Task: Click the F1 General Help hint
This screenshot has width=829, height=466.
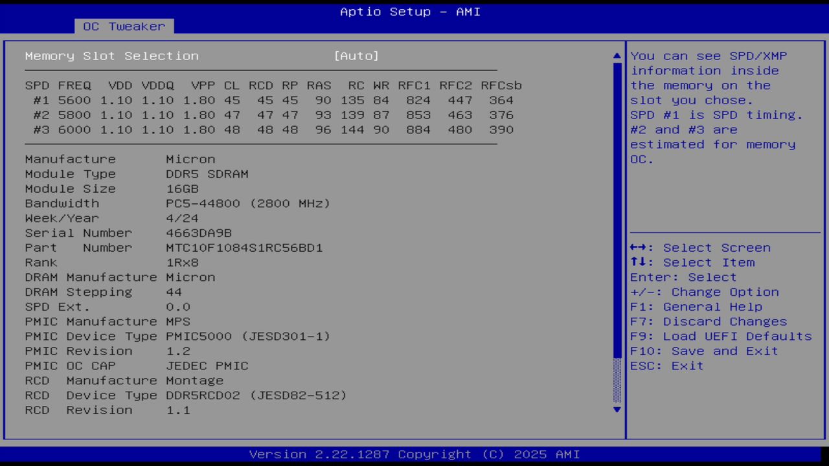Action: tap(696, 307)
